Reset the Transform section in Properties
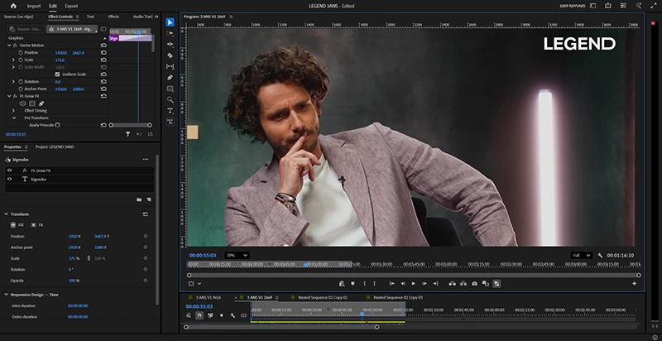The height and width of the screenshot is (341, 662). click(x=146, y=214)
